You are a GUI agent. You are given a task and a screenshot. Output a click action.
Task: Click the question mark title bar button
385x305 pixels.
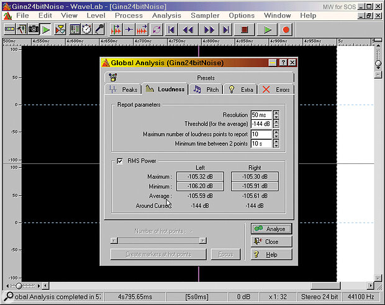283,63
